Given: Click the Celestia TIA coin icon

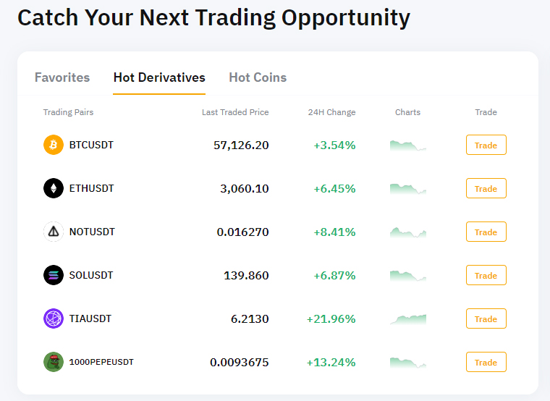Looking at the screenshot, I should (x=54, y=318).
